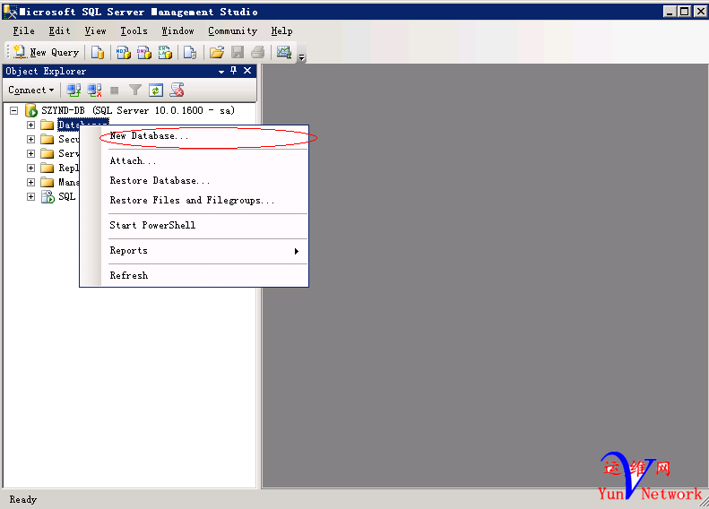This screenshot has width=709, height=509.
Task: Open the Tools menu
Action: pos(134,30)
